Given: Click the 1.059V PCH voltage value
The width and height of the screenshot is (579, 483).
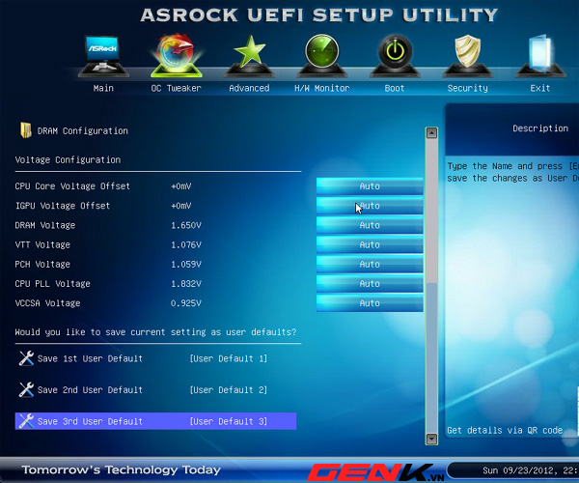Looking at the screenshot, I should [186, 265].
